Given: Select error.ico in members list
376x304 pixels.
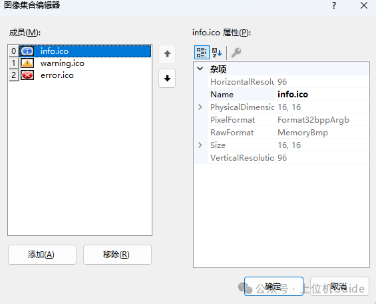Looking at the screenshot, I should [85, 75].
